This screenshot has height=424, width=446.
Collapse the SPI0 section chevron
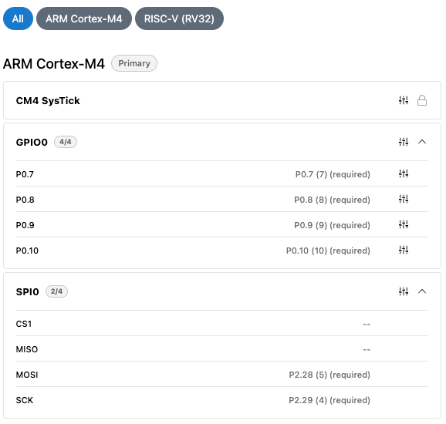click(x=422, y=291)
